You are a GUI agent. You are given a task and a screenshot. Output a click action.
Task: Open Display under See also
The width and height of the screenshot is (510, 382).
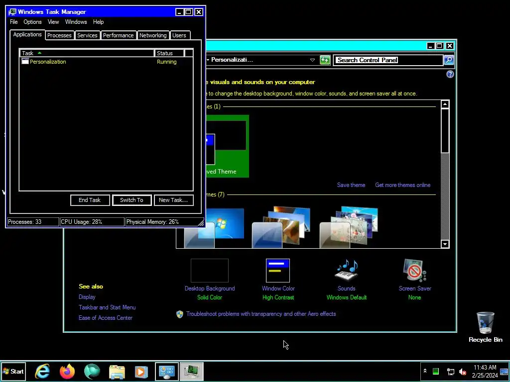tap(87, 297)
